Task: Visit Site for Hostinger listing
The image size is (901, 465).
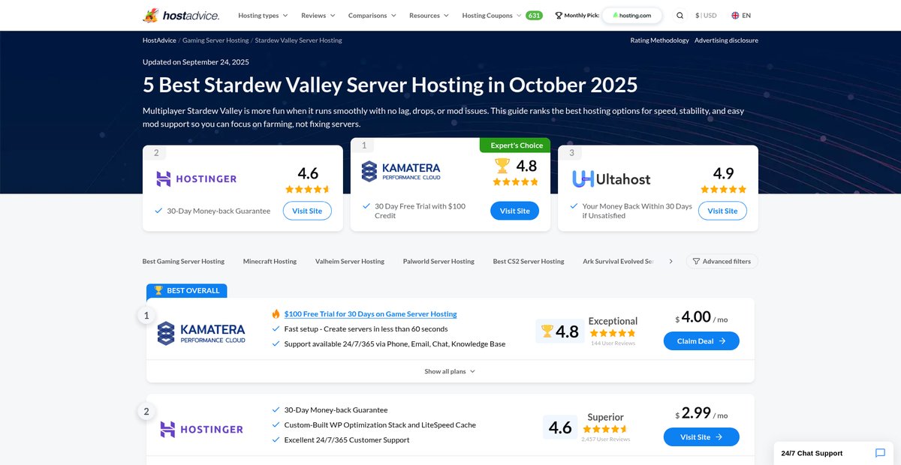Action: 701,436
